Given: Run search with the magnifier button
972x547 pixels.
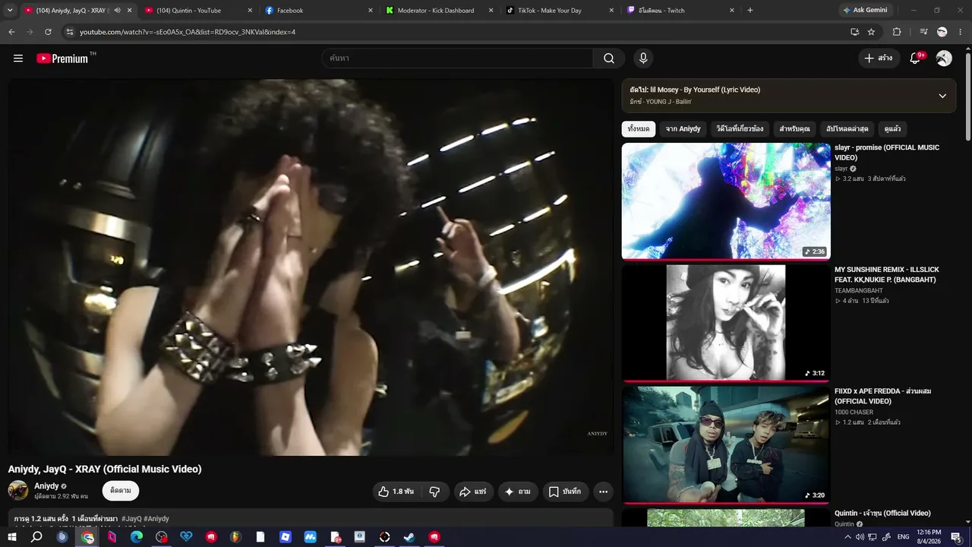Looking at the screenshot, I should point(609,58).
